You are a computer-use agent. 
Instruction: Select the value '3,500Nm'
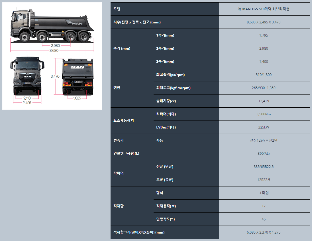coord(264,114)
